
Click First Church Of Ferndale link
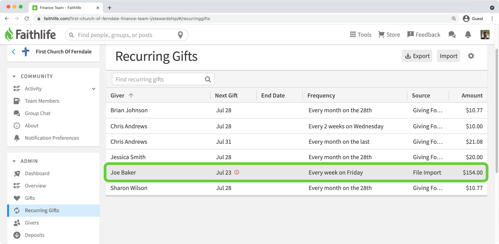pyautogui.click(x=63, y=52)
